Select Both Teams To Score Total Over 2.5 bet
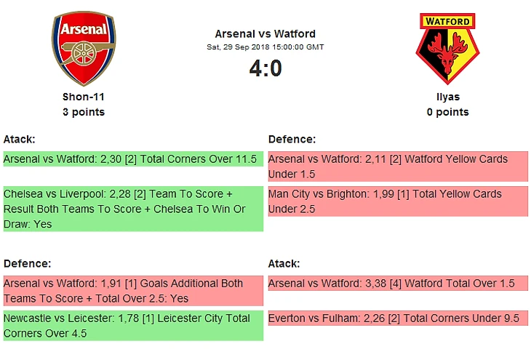531x349 pixels. coord(132,291)
